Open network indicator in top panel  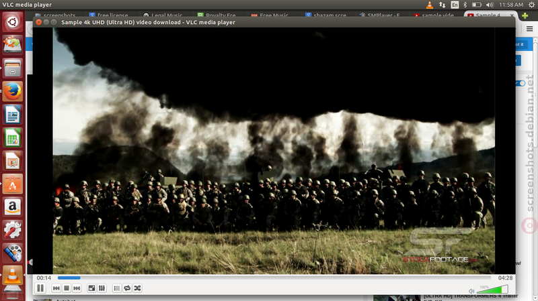[x=442, y=5]
